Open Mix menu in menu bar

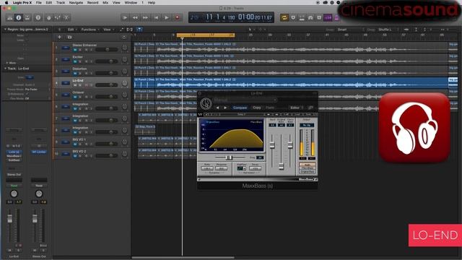click(105, 3)
